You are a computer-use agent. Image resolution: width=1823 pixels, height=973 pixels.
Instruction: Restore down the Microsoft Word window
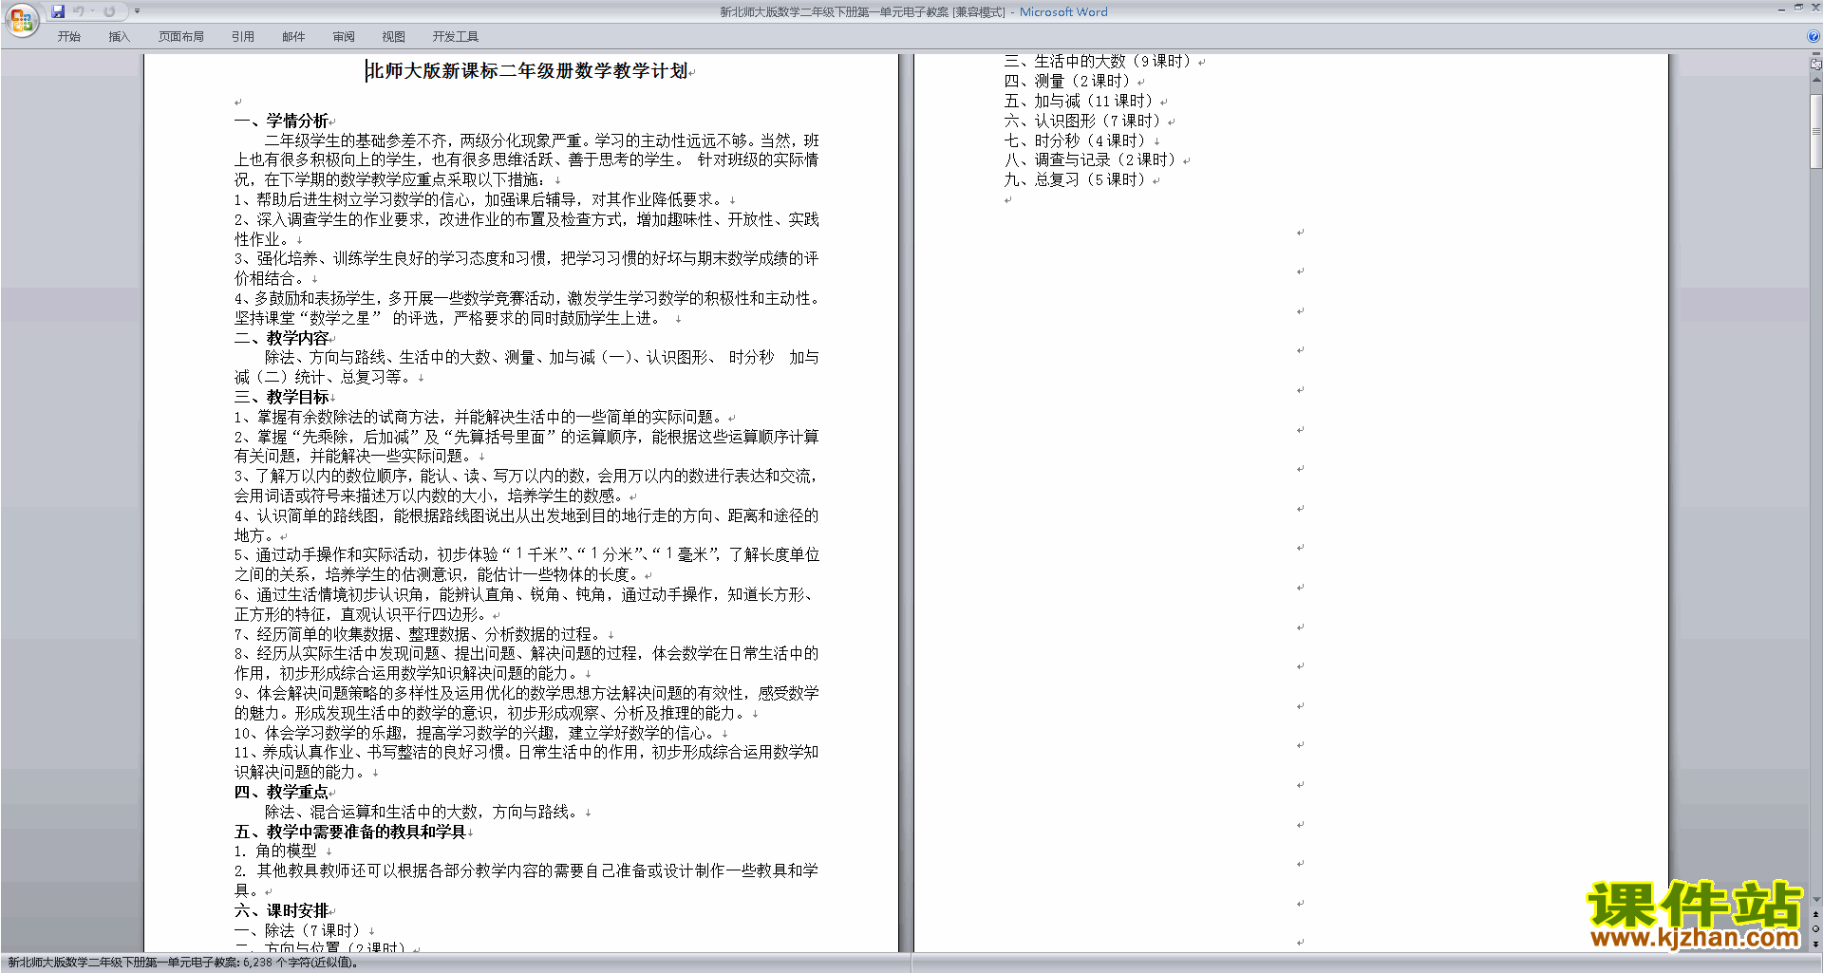tap(1798, 8)
